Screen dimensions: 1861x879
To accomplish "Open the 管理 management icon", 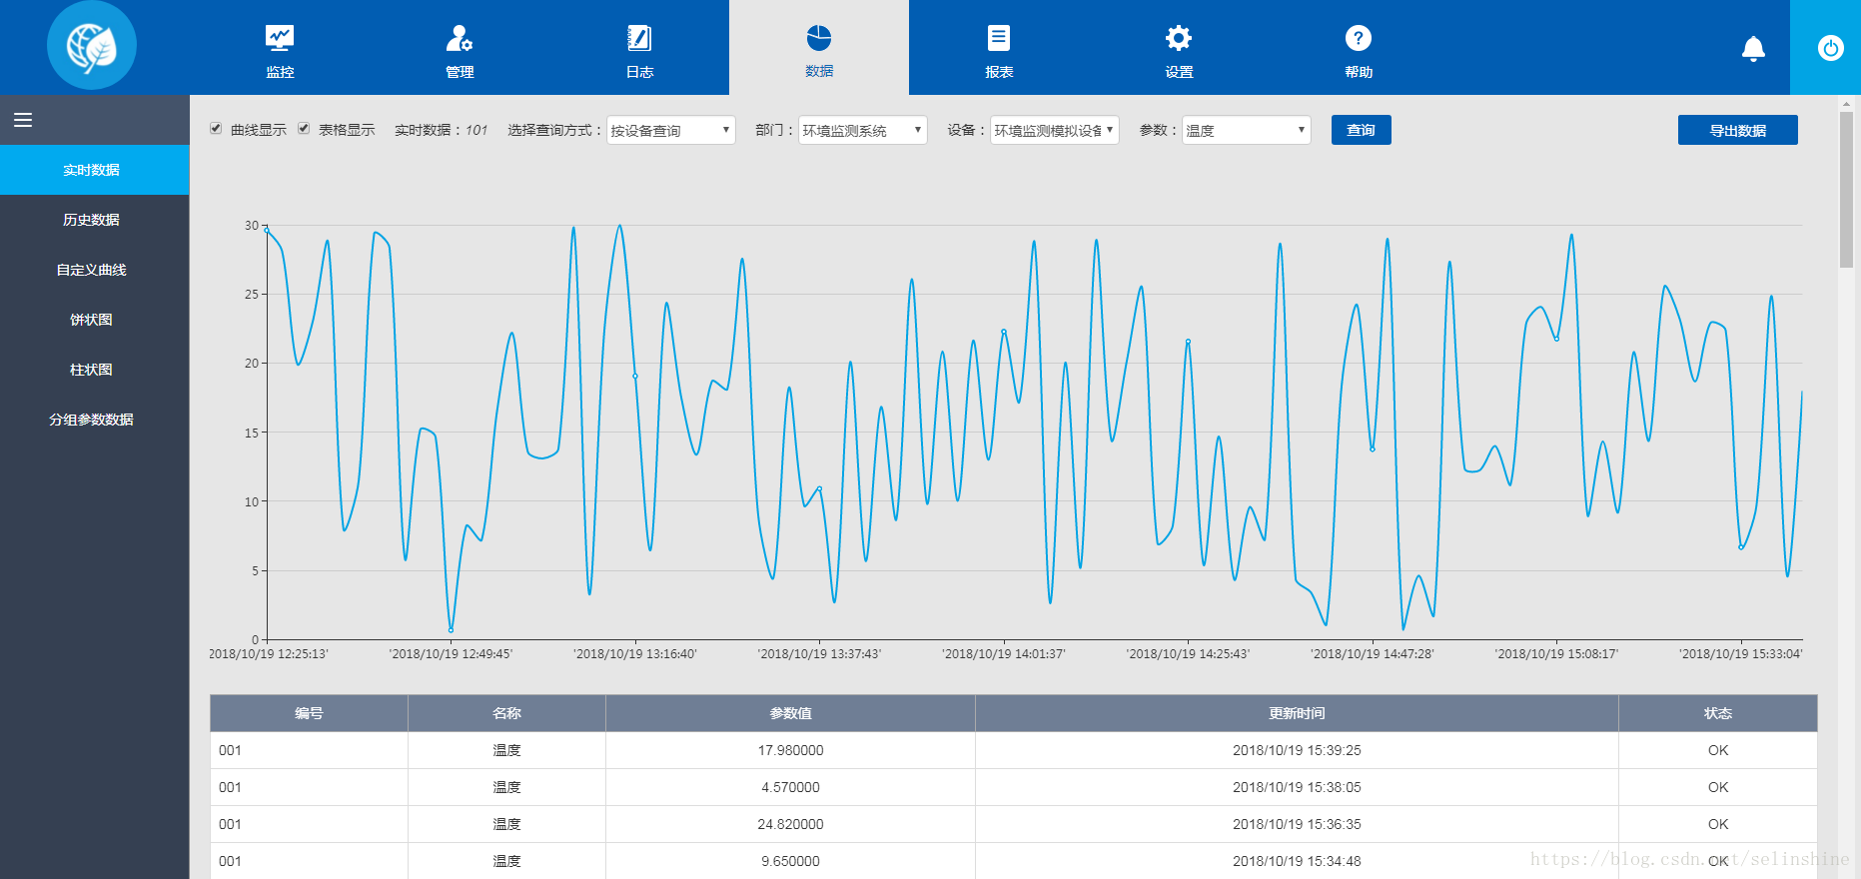I will click(x=460, y=38).
